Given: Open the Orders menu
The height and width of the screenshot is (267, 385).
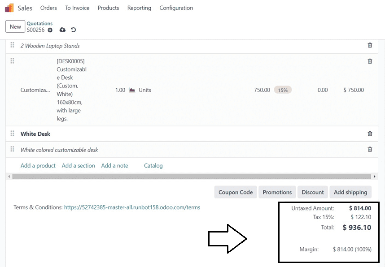Looking at the screenshot, I should (x=48, y=8).
